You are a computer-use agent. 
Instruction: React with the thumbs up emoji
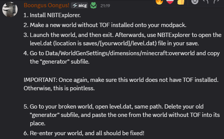[x=181, y=2]
